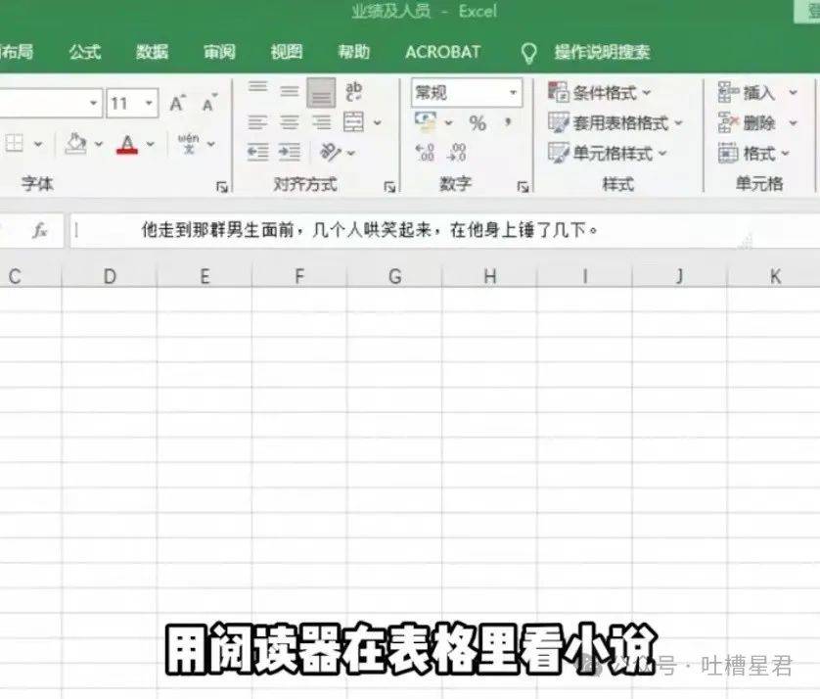This screenshot has height=699, width=820.
Task: Click the increase font size icon
Action: [x=177, y=104]
